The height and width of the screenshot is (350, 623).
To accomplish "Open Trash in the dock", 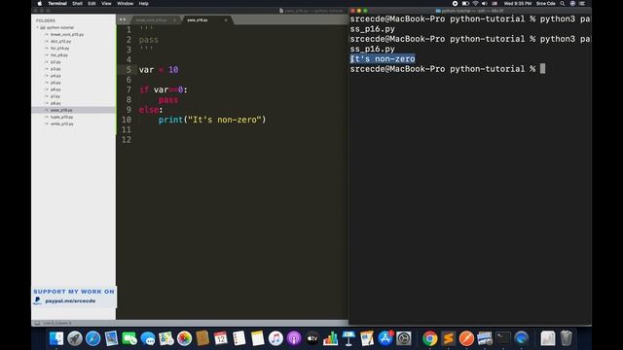I will [567, 338].
